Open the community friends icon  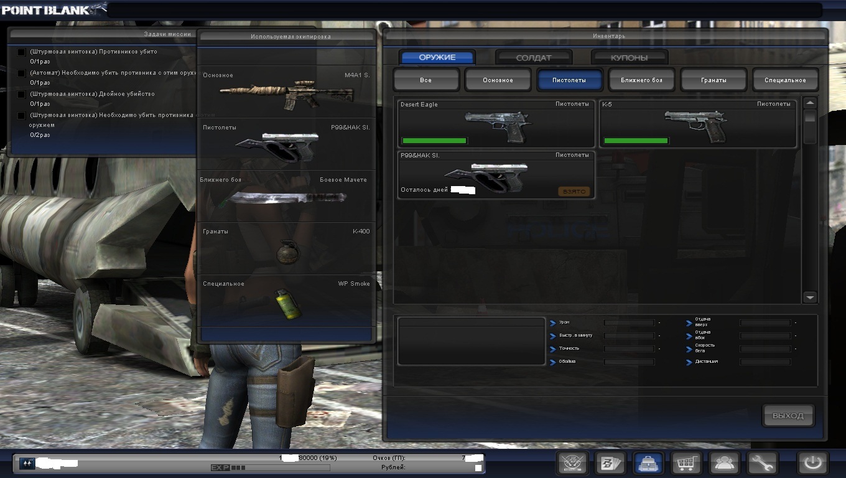(725, 464)
